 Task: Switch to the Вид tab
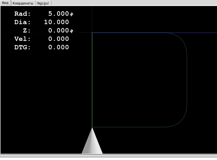point(5,3)
